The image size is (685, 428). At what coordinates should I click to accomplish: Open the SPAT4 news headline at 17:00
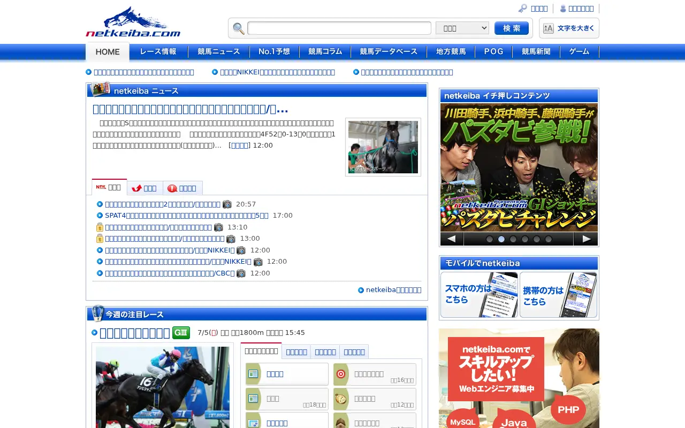click(187, 216)
